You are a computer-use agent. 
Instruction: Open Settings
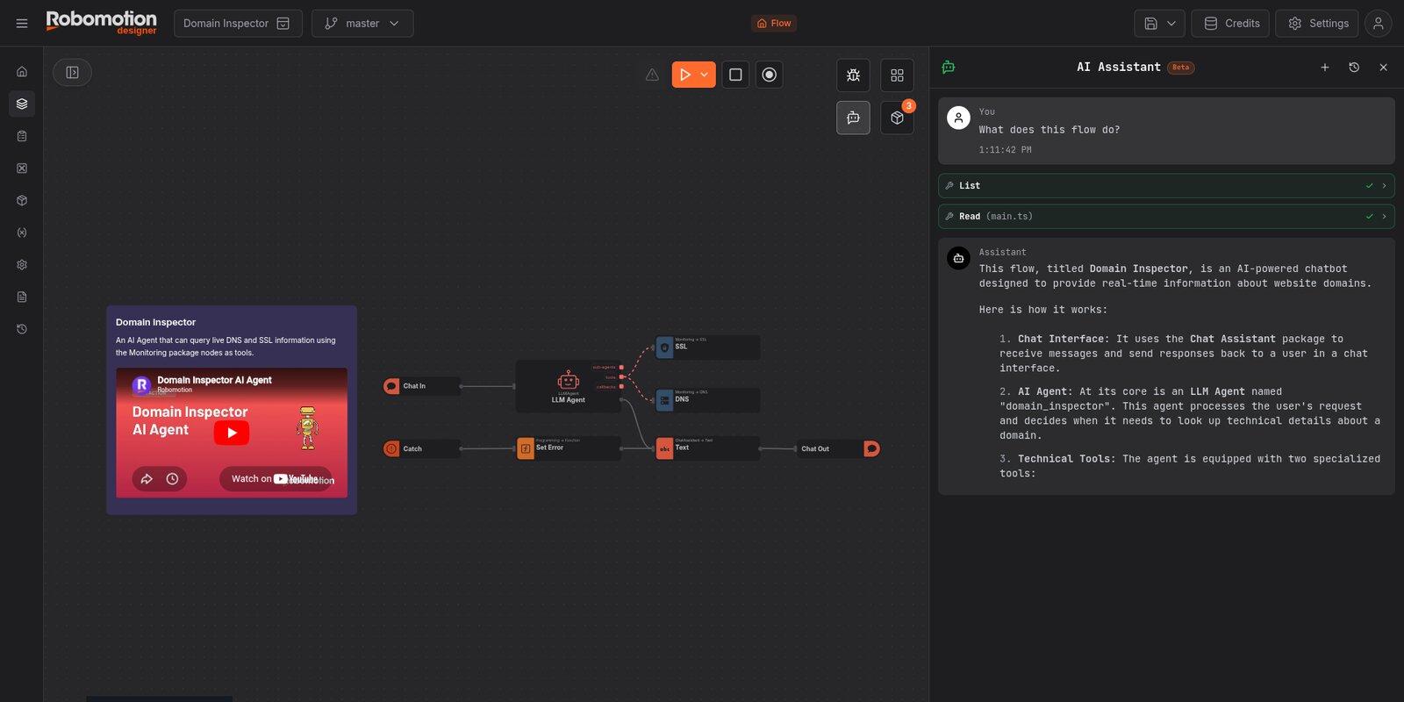[1317, 24]
